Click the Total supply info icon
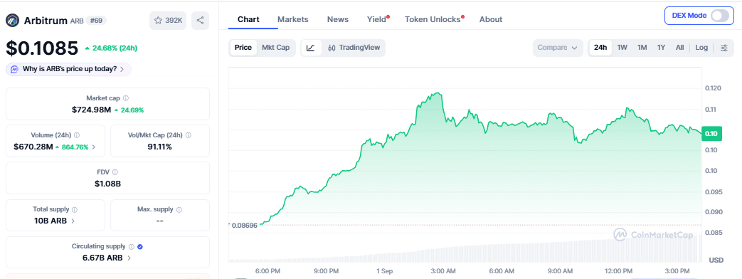Screen dimensions: 742x279 74,209
